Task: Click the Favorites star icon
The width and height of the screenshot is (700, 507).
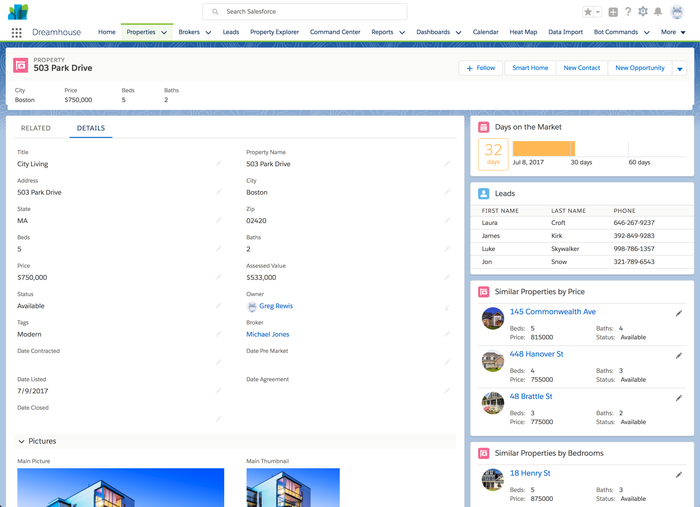Action: 588,12
